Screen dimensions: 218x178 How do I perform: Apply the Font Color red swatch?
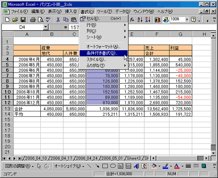click(x=177, y=166)
